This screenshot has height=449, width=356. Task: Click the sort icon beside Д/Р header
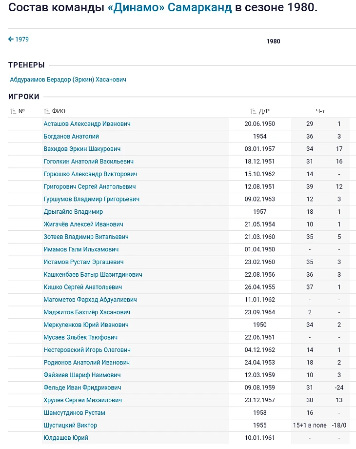(x=253, y=111)
